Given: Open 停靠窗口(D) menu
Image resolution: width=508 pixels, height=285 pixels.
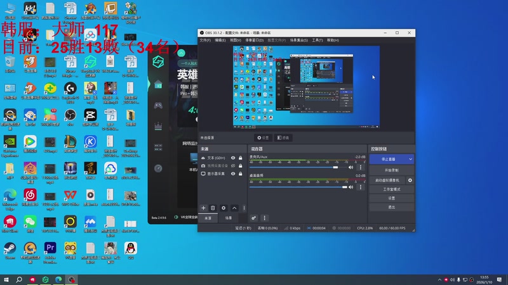Looking at the screenshot, I should point(255,40).
